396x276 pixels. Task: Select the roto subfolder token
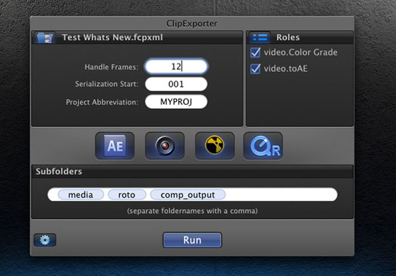(x=127, y=195)
